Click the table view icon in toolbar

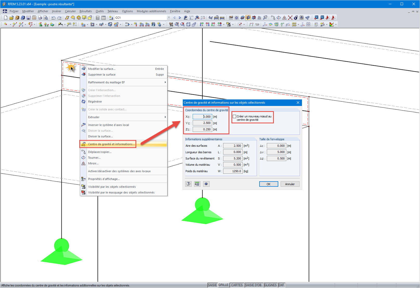(103, 18)
